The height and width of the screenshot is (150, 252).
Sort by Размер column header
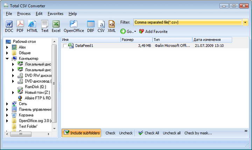[136, 40]
